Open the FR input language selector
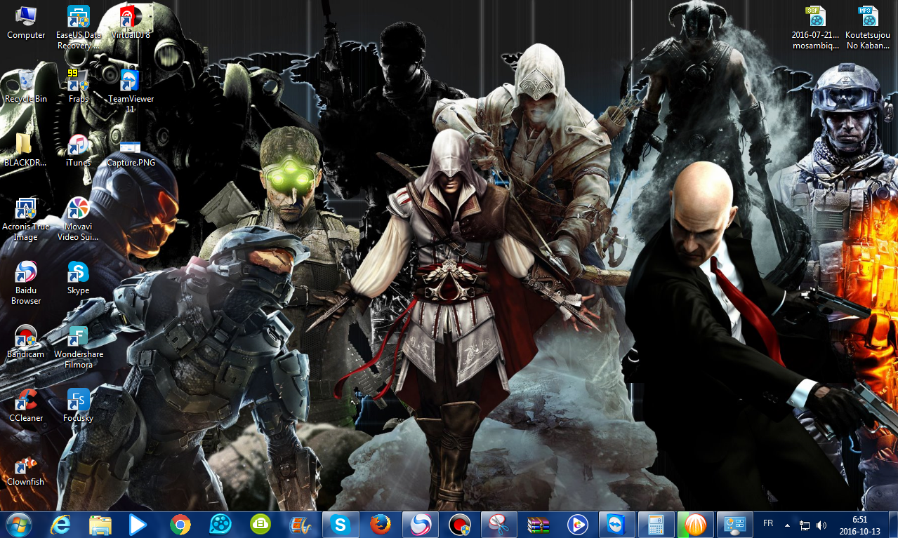Viewport: 898px width, 538px height. [x=768, y=524]
